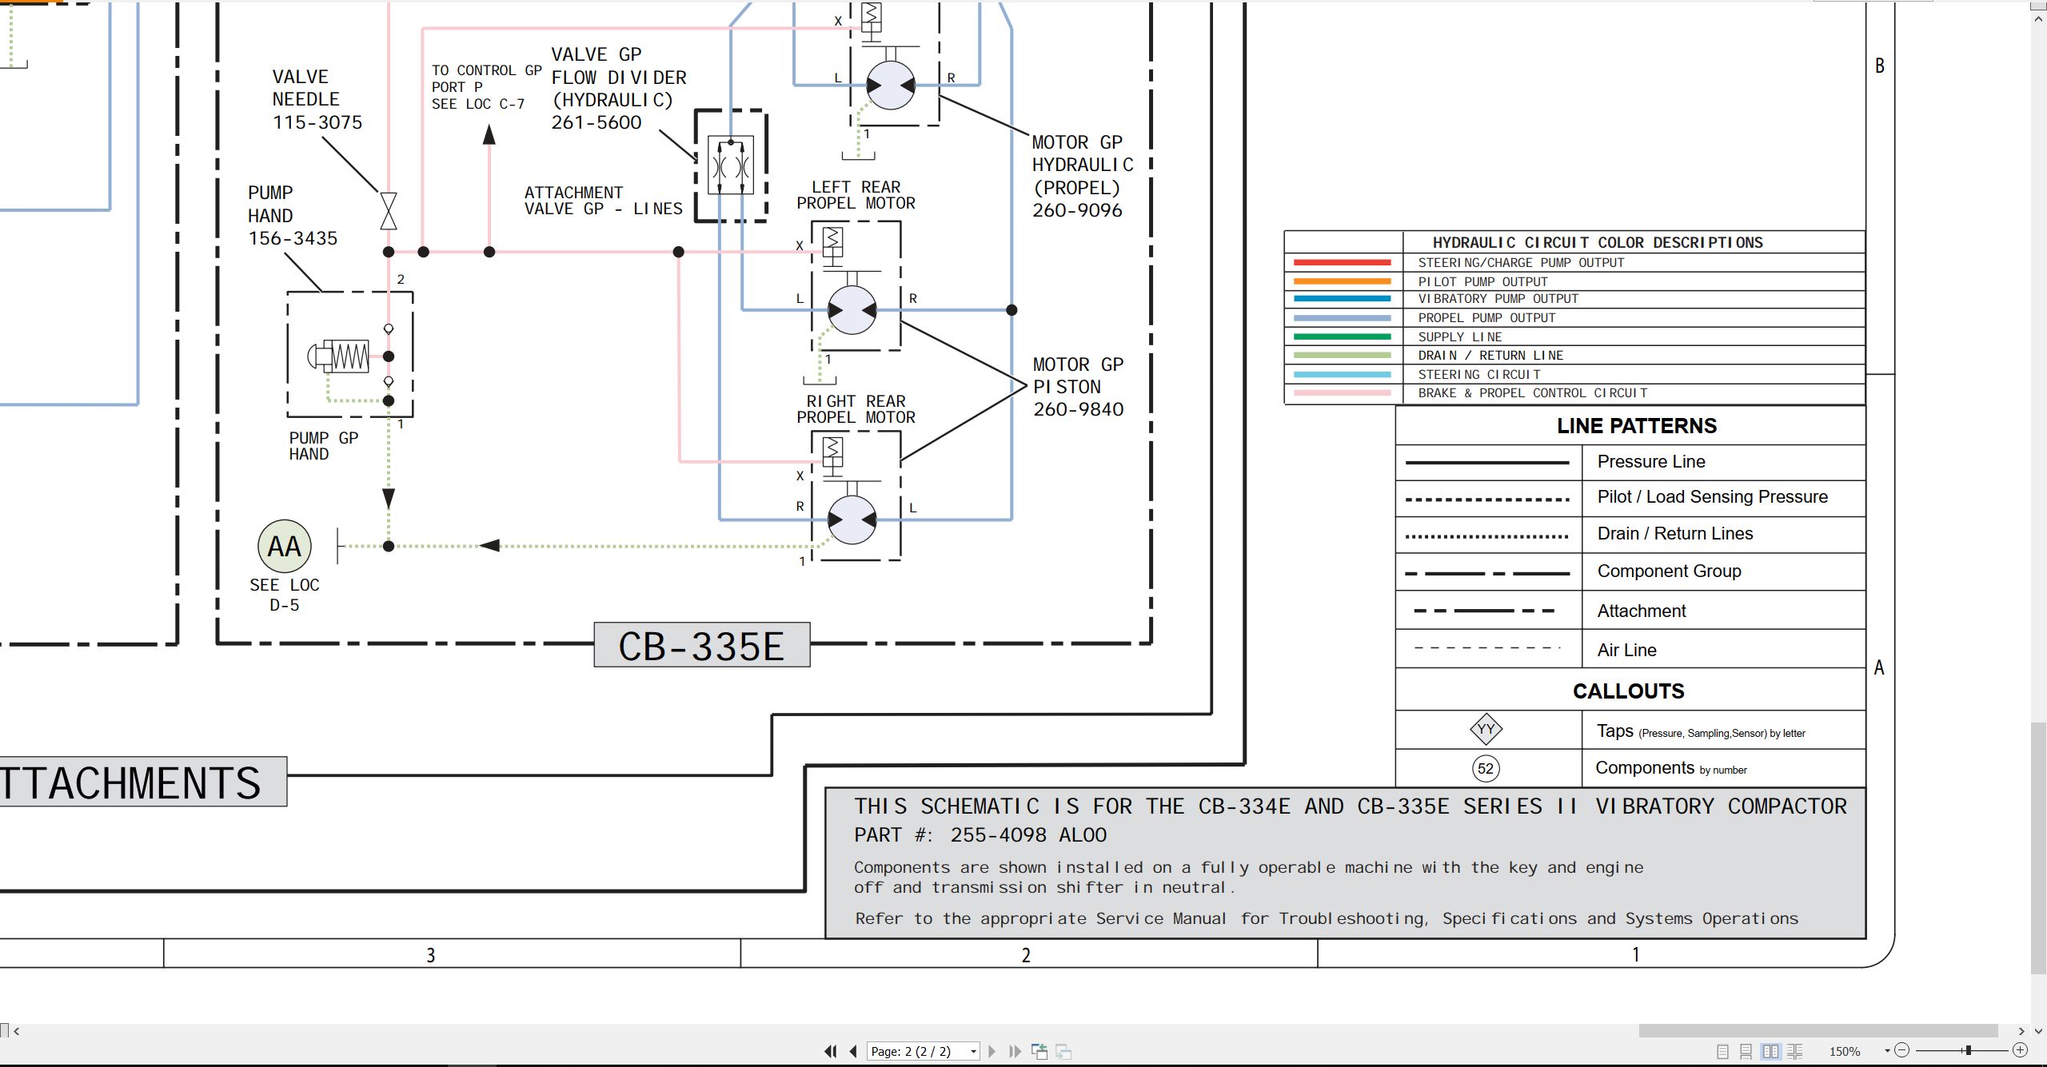
Task: Click the needle valve symbol
Action: coord(389,211)
